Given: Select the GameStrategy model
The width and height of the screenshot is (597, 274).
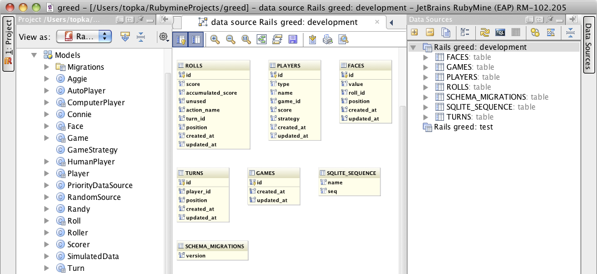Looking at the screenshot, I should point(92,150).
